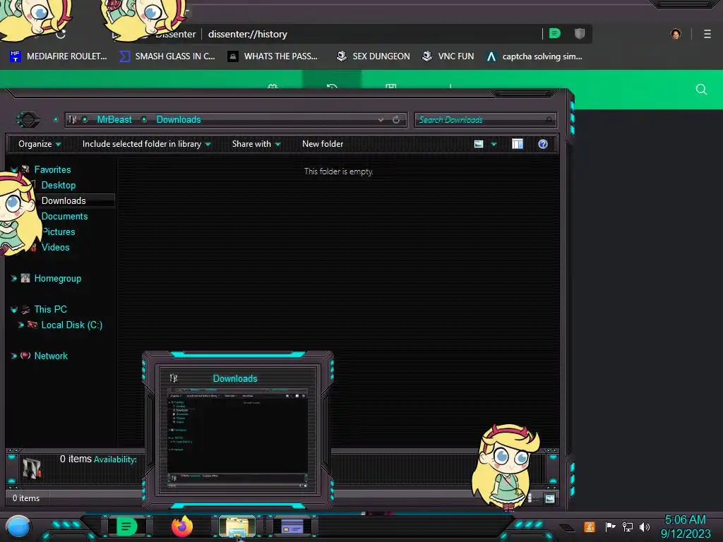This screenshot has width=723, height=542.
Task: Click the green Dissenter comment icon in address bar
Action: click(555, 33)
